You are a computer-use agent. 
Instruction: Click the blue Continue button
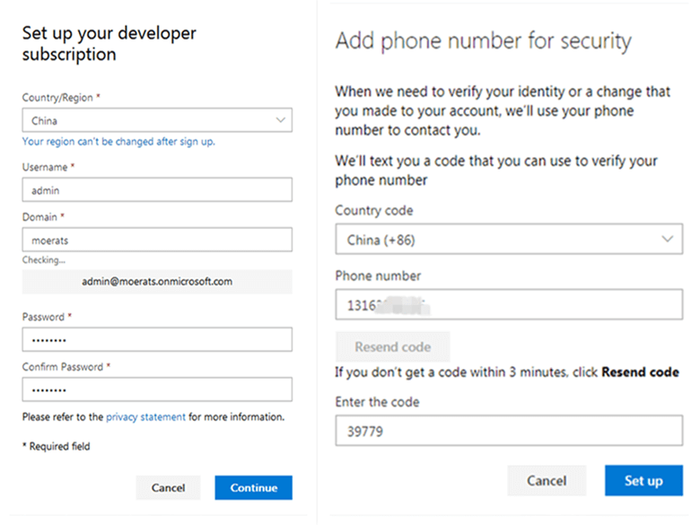(x=254, y=487)
